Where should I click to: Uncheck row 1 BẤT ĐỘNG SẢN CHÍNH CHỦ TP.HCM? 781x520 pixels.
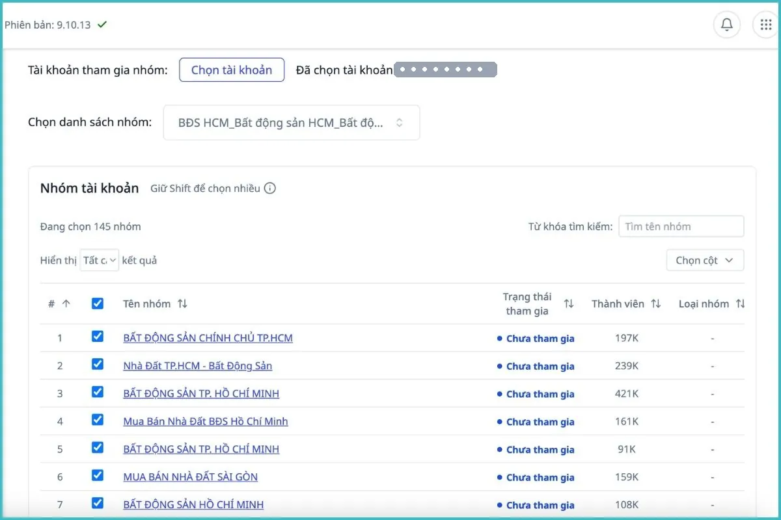(98, 337)
